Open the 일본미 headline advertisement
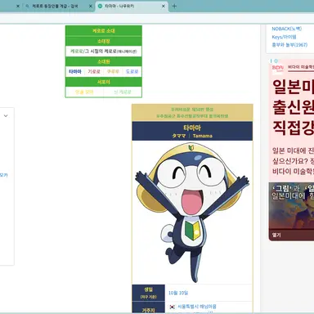This screenshot has width=314, height=314. pyautogui.click(x=293, y=107)
